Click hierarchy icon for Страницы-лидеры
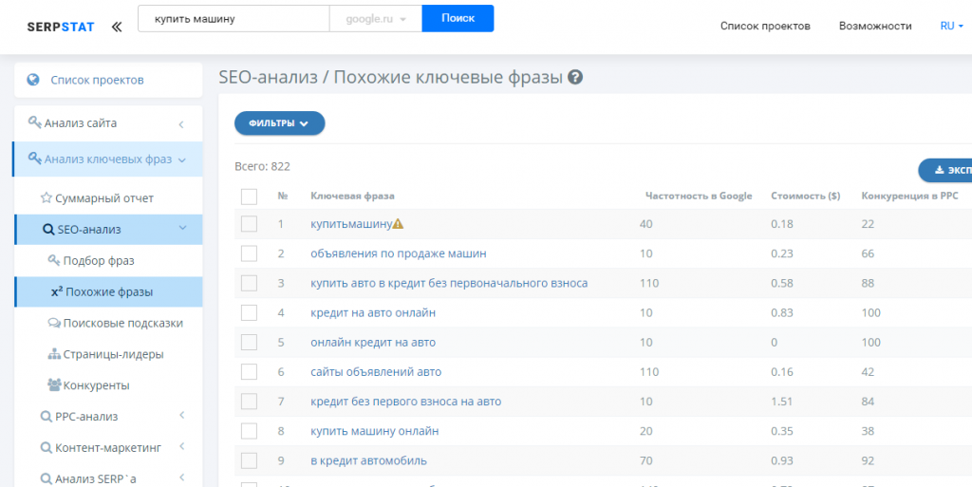Image resolution: width=972 pixels, height=487 pixels. point(54,354)
